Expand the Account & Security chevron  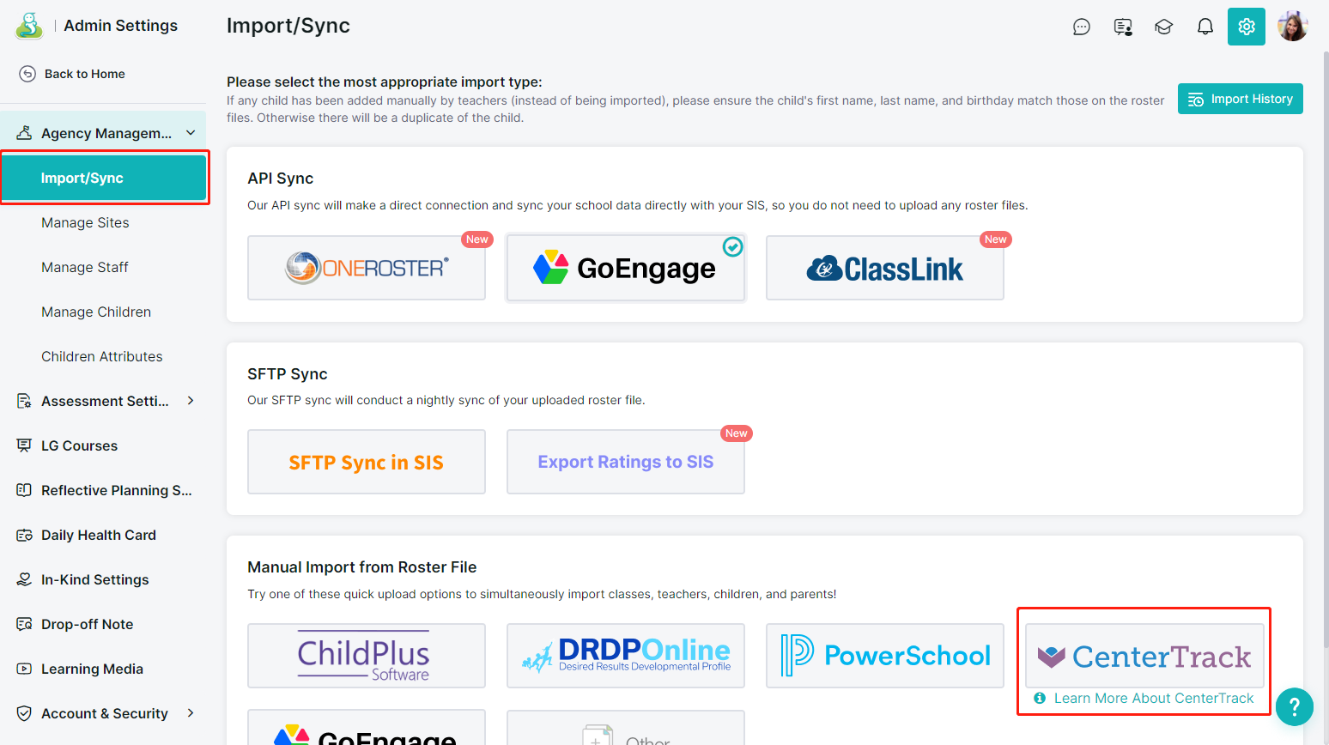tap(191, 713)
